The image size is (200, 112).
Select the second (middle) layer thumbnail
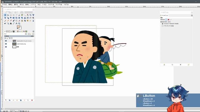(x=14, y=44)
